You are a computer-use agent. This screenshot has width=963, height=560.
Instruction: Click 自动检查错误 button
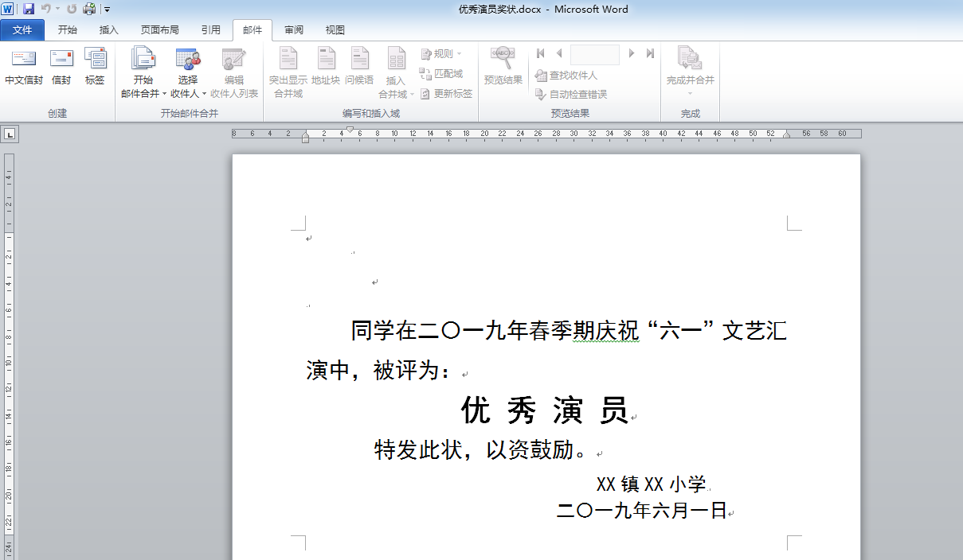(x=571, y=95)
